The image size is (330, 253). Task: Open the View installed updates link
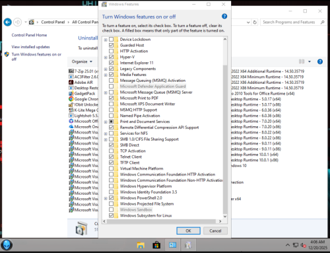point(30,47)
